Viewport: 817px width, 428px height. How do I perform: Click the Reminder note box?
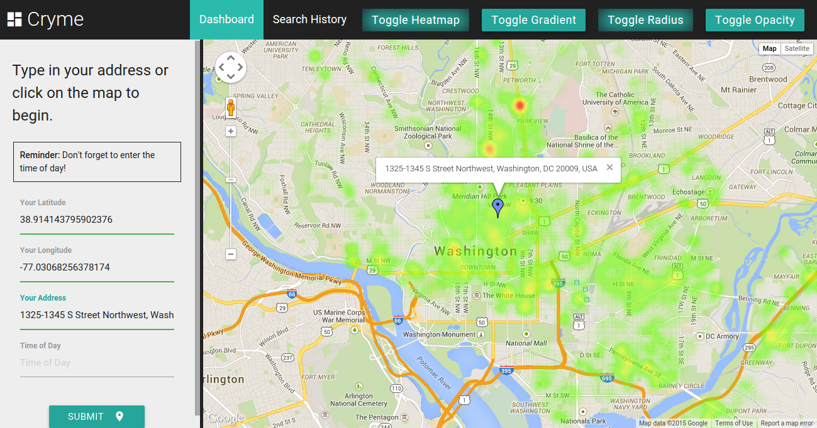point(97,162)
